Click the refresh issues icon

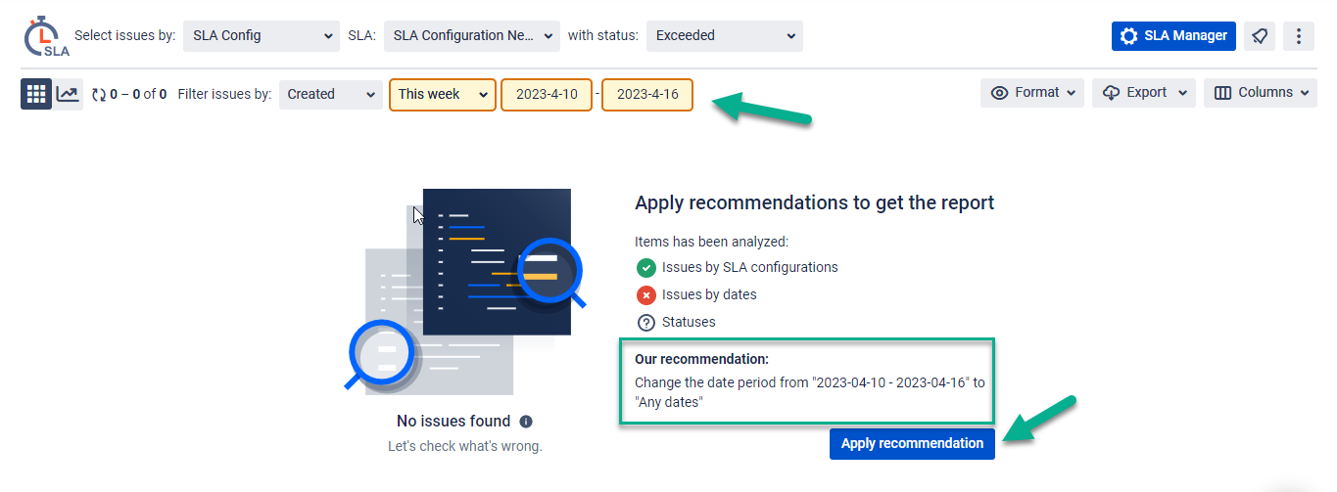tap(98, 95)
